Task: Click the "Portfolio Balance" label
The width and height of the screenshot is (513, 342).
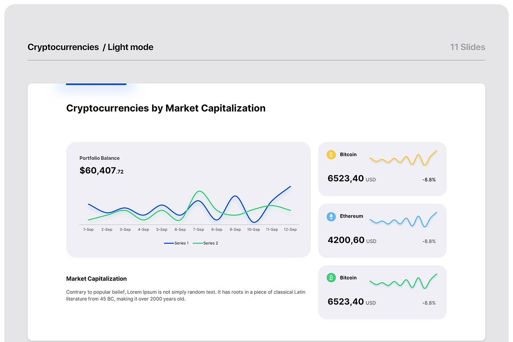Action: 100,158
